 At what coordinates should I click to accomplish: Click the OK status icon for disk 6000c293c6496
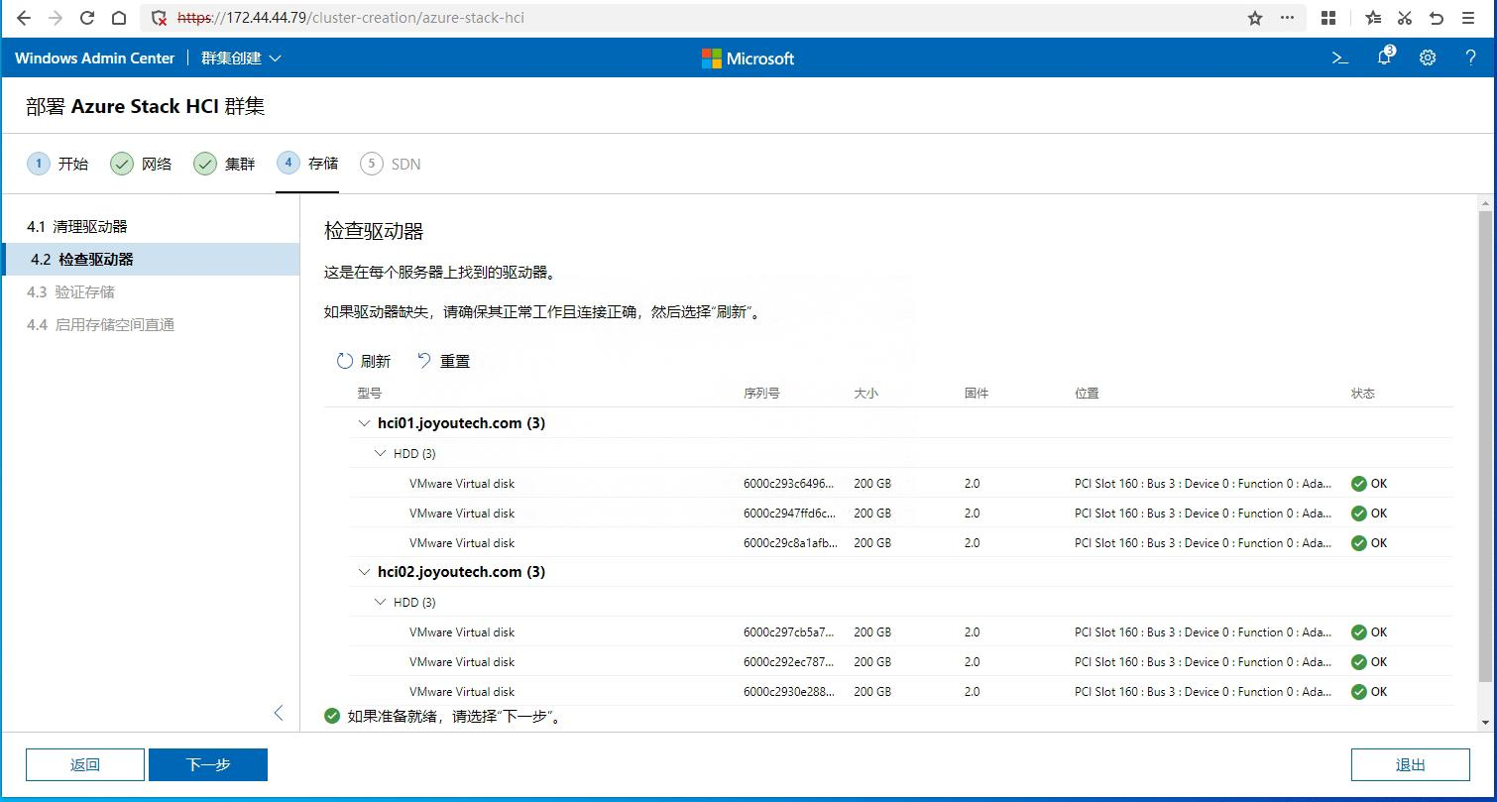click(x=1359, y=484)
